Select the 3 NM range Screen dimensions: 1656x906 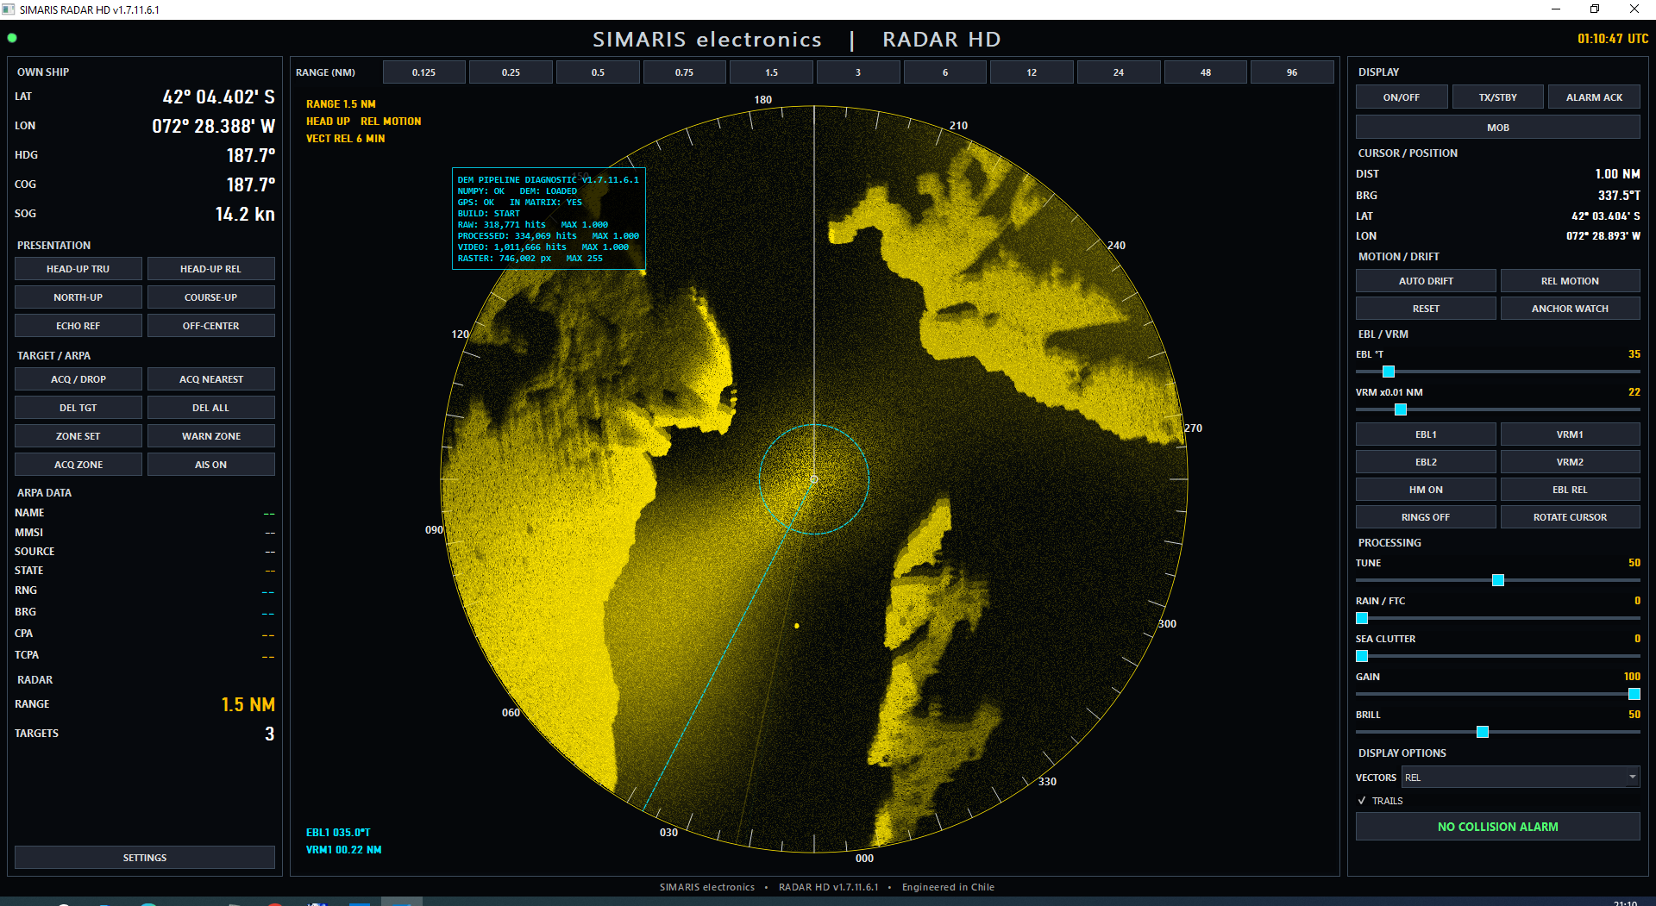coord(857,72)
